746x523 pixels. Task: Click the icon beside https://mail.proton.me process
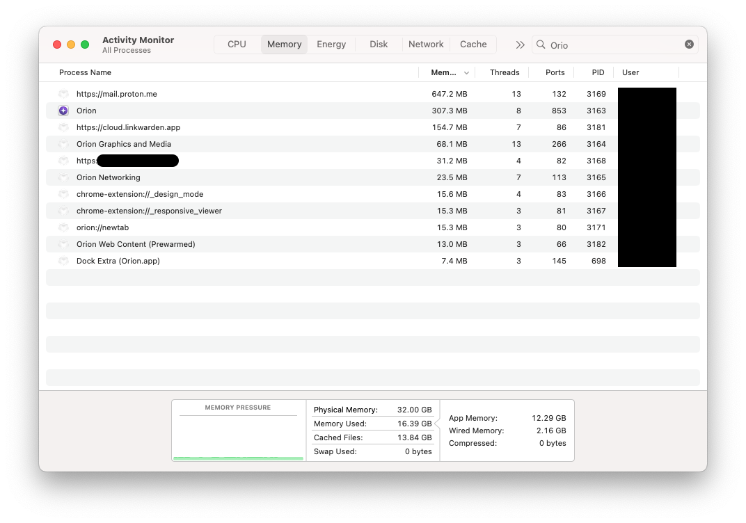tap(63, 94)
